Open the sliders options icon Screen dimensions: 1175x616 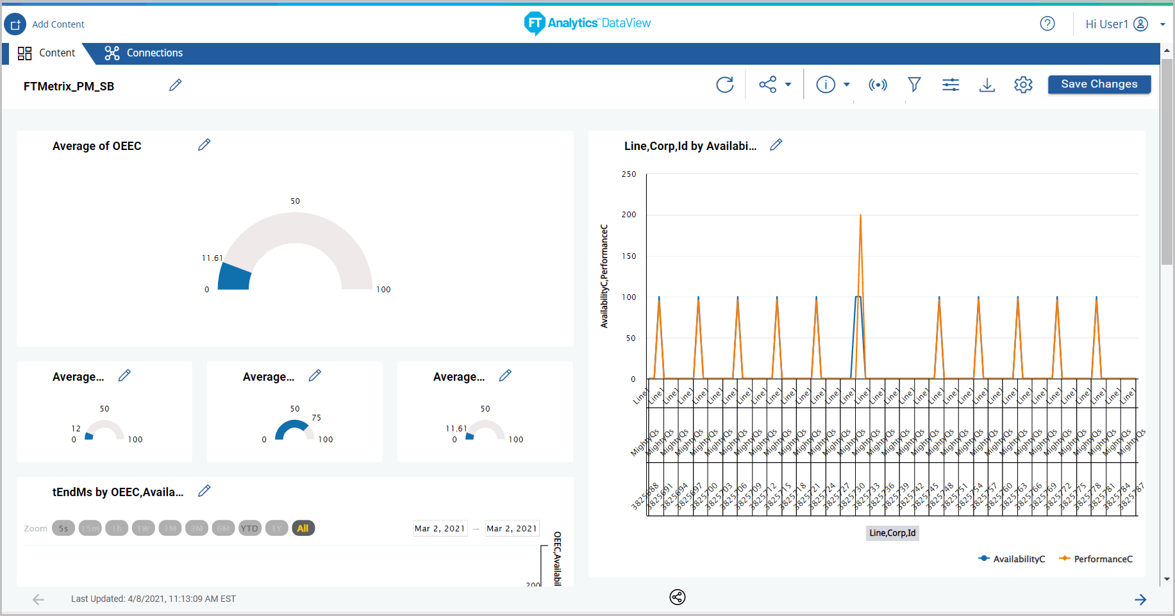pos(951,85)
